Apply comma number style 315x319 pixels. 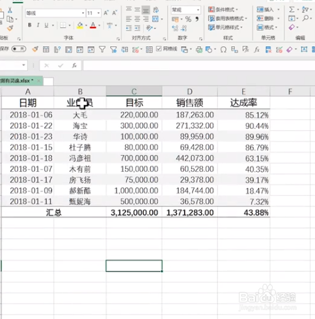click(197, 19)
